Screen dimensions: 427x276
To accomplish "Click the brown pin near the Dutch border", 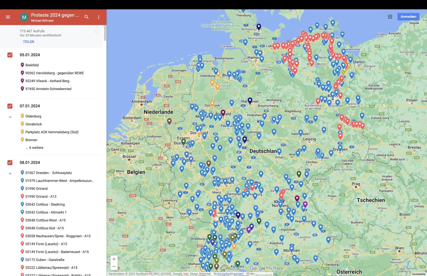I will 169,121.
